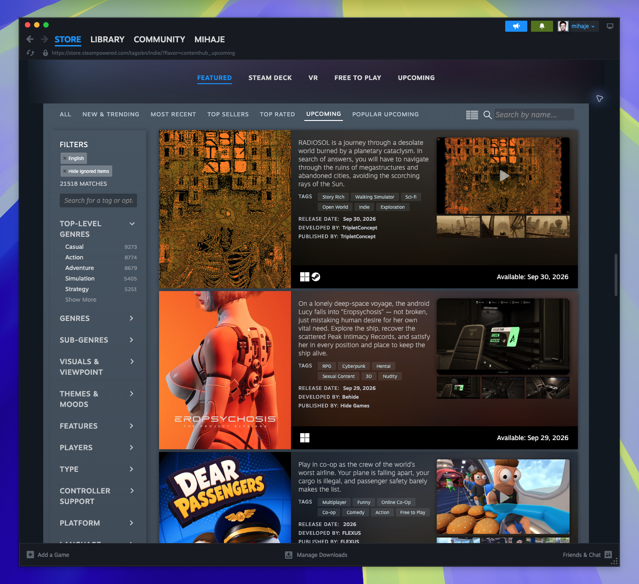Expand Controller Support filters
The width and height of the screenshot is (639, 584).
click(131, 491)
